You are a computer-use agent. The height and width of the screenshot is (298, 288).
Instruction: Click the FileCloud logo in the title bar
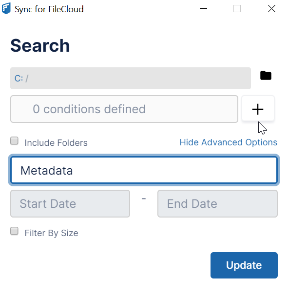6,9
